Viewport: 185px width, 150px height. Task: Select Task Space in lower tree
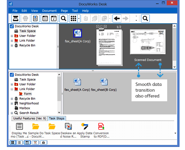pyautogui.click(x=27, y=79)
